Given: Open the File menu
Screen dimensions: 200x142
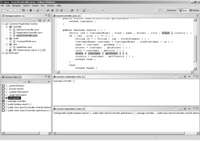Looking at the screenshot, I should tap(2, 6).
